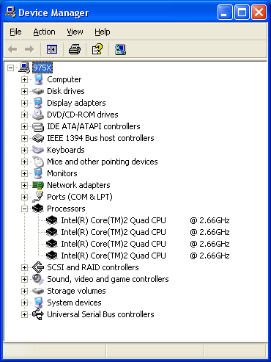Screen dimensions: 271x362
Task: Click the System devices icon
Action: 38,303
